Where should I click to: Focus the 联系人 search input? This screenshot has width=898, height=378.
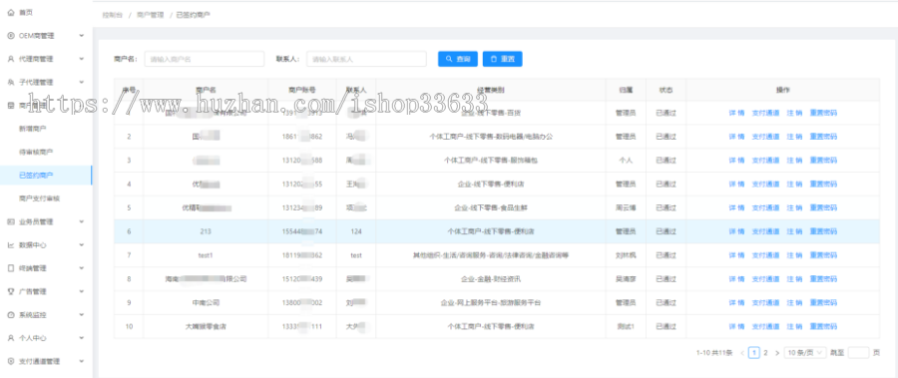coord(366,59)
